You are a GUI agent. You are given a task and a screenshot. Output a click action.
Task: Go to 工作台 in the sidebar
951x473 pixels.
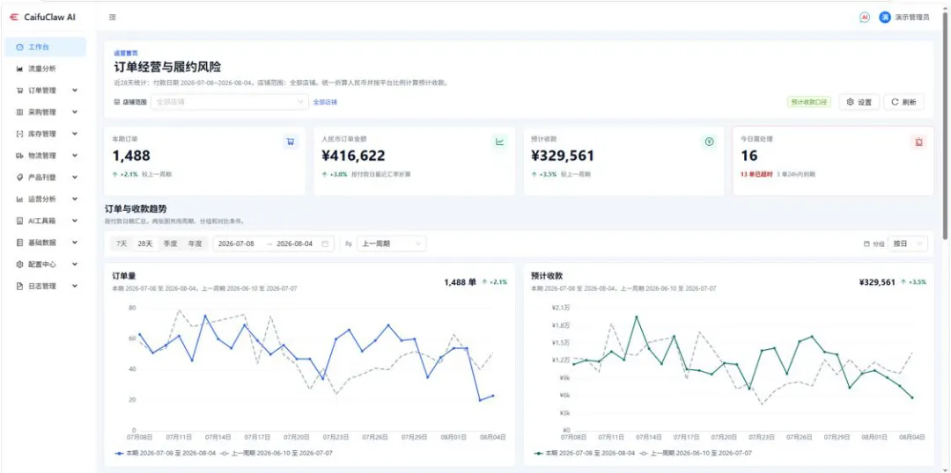click(x=46, y=47)
